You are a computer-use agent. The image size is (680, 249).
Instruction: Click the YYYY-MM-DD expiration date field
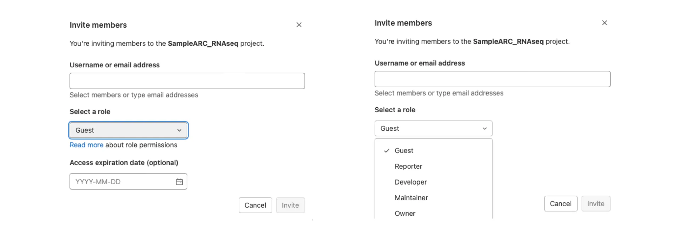[128, 181]
